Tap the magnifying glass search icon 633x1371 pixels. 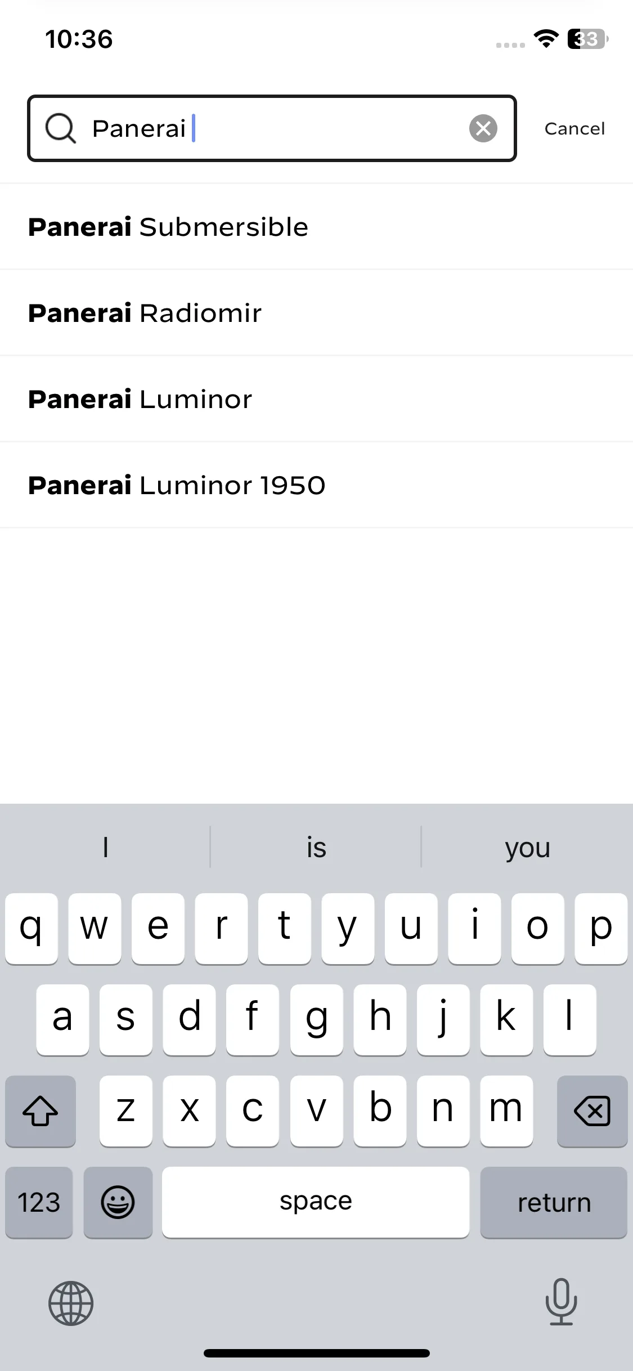(60, 128)
